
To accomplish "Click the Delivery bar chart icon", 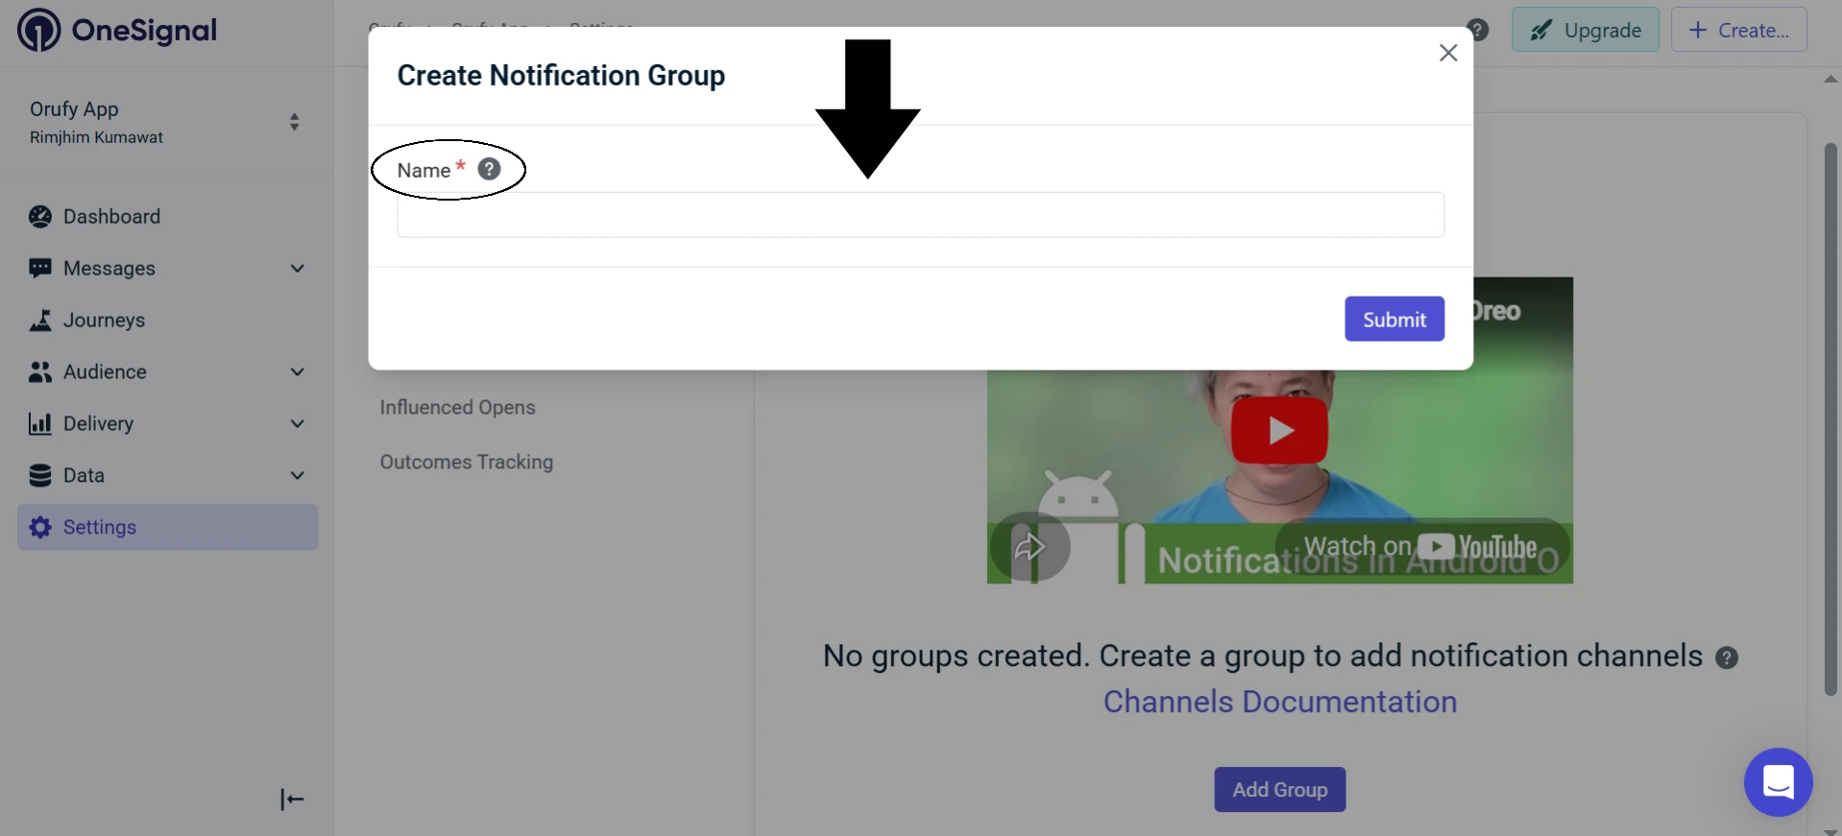I will pyautogui.click(x=40, y=424).
